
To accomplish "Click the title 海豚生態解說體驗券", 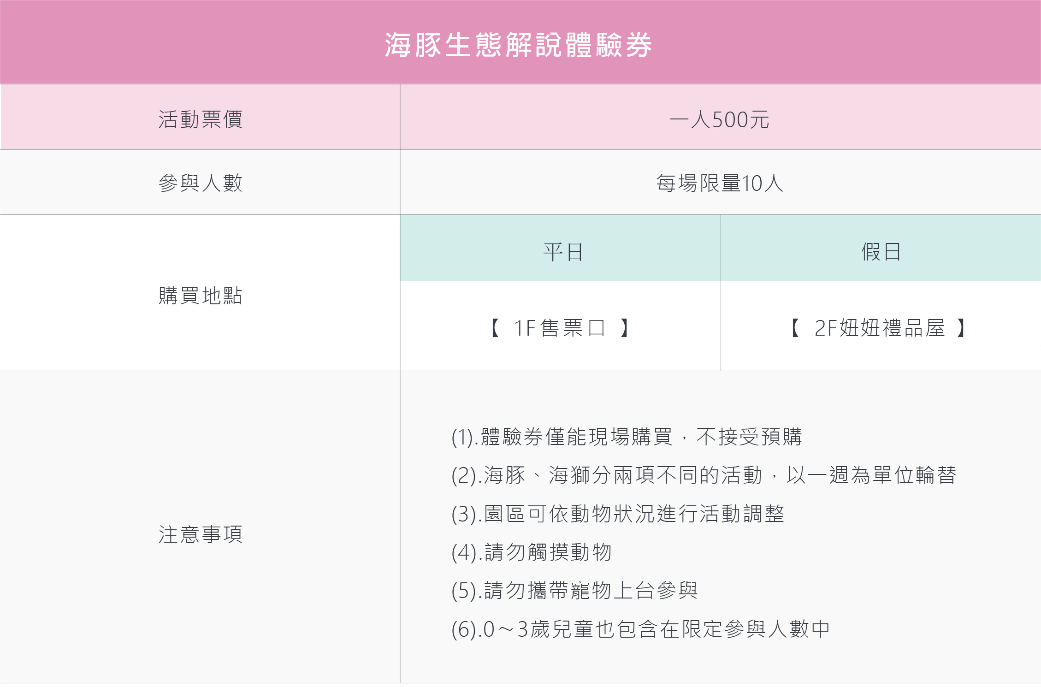I will (x=519, y=45).
